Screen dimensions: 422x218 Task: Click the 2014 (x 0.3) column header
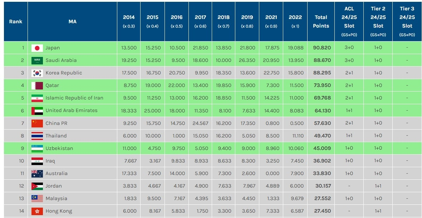(x=129, y=21)
